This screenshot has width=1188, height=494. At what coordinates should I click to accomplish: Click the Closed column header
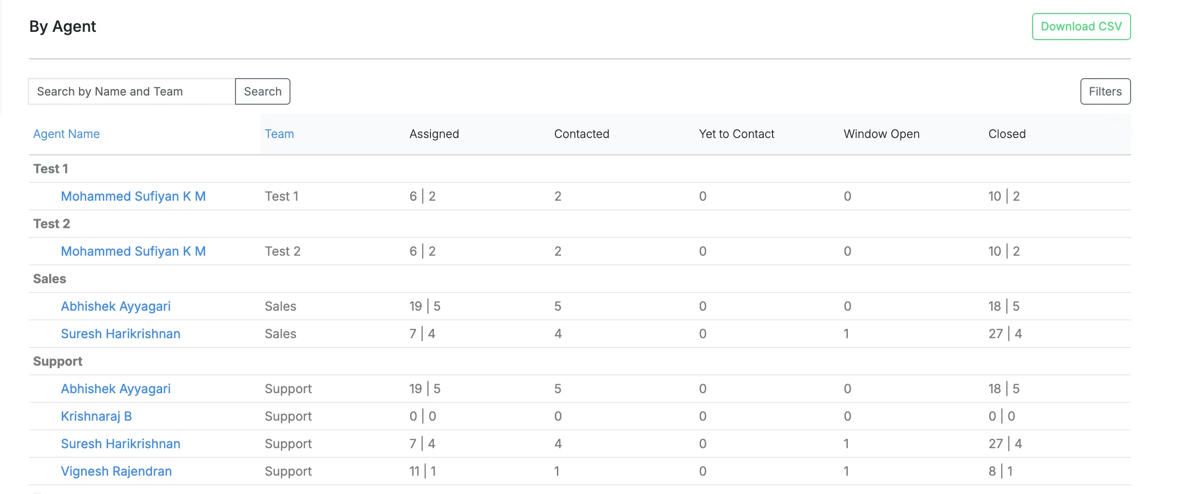coord(1007,134)
